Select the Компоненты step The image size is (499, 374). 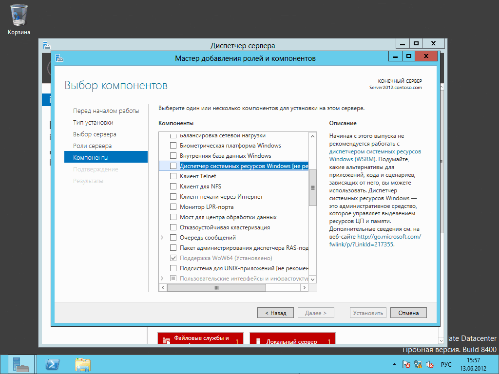point(106,157)
